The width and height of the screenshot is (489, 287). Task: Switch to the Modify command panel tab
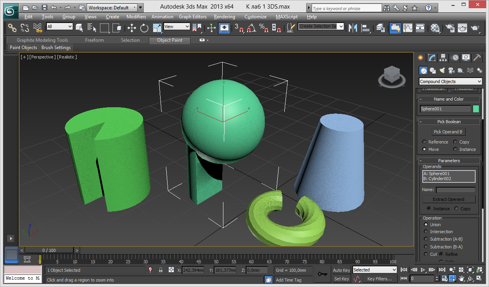click(432, 58)
